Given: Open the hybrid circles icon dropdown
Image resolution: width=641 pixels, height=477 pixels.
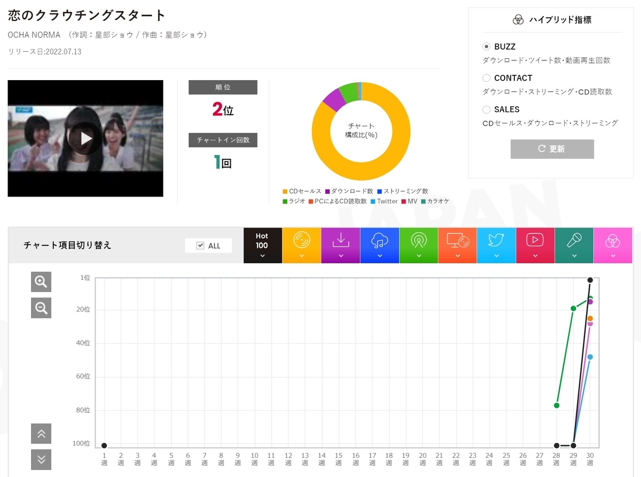Looking at the screenshot, I should click(x=613, y=245).
